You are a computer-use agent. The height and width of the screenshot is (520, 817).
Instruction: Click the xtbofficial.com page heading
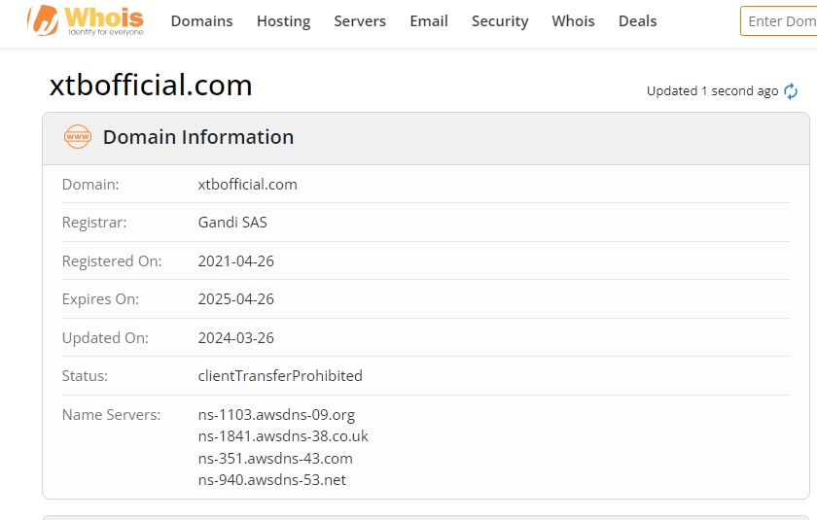(151, 86)
